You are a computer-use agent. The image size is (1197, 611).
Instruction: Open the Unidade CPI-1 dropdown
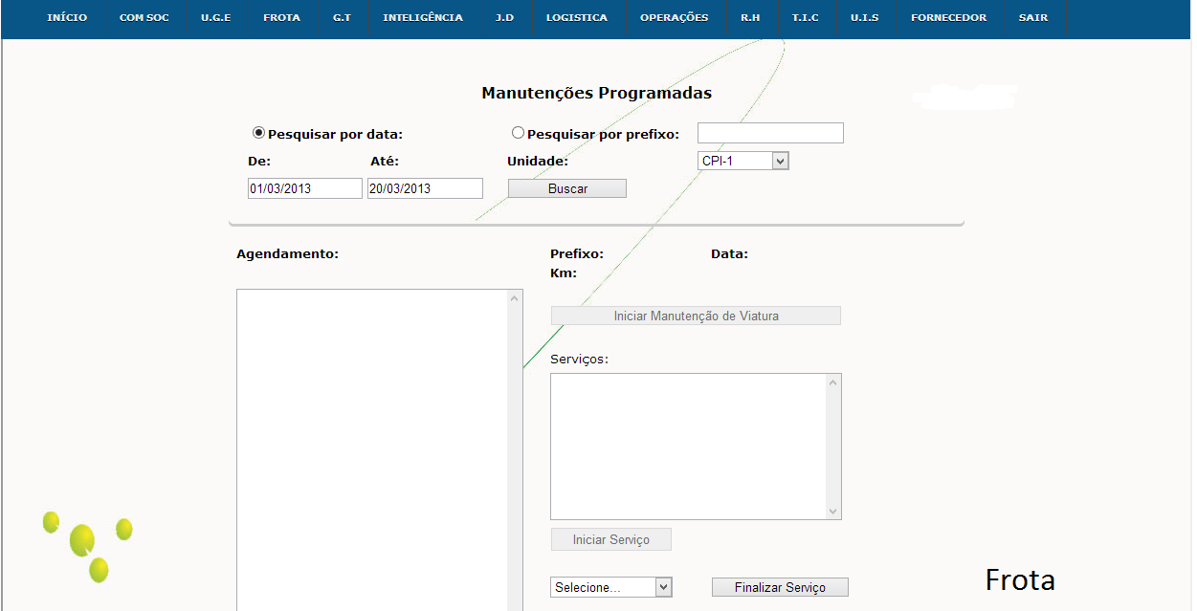pyautogui.click(x=743, y=161)
